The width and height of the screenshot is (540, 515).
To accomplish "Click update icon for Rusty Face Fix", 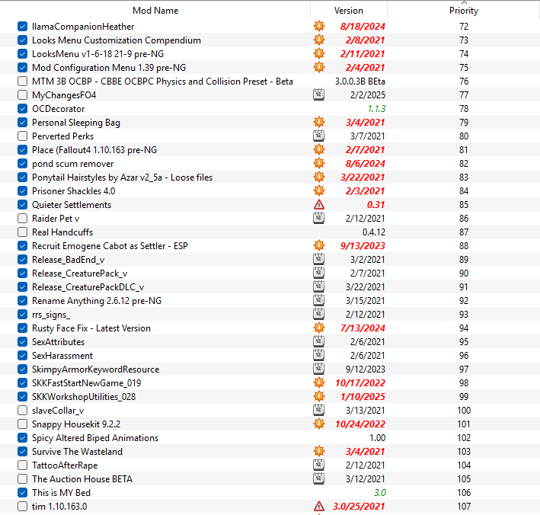I will [319, 328].
